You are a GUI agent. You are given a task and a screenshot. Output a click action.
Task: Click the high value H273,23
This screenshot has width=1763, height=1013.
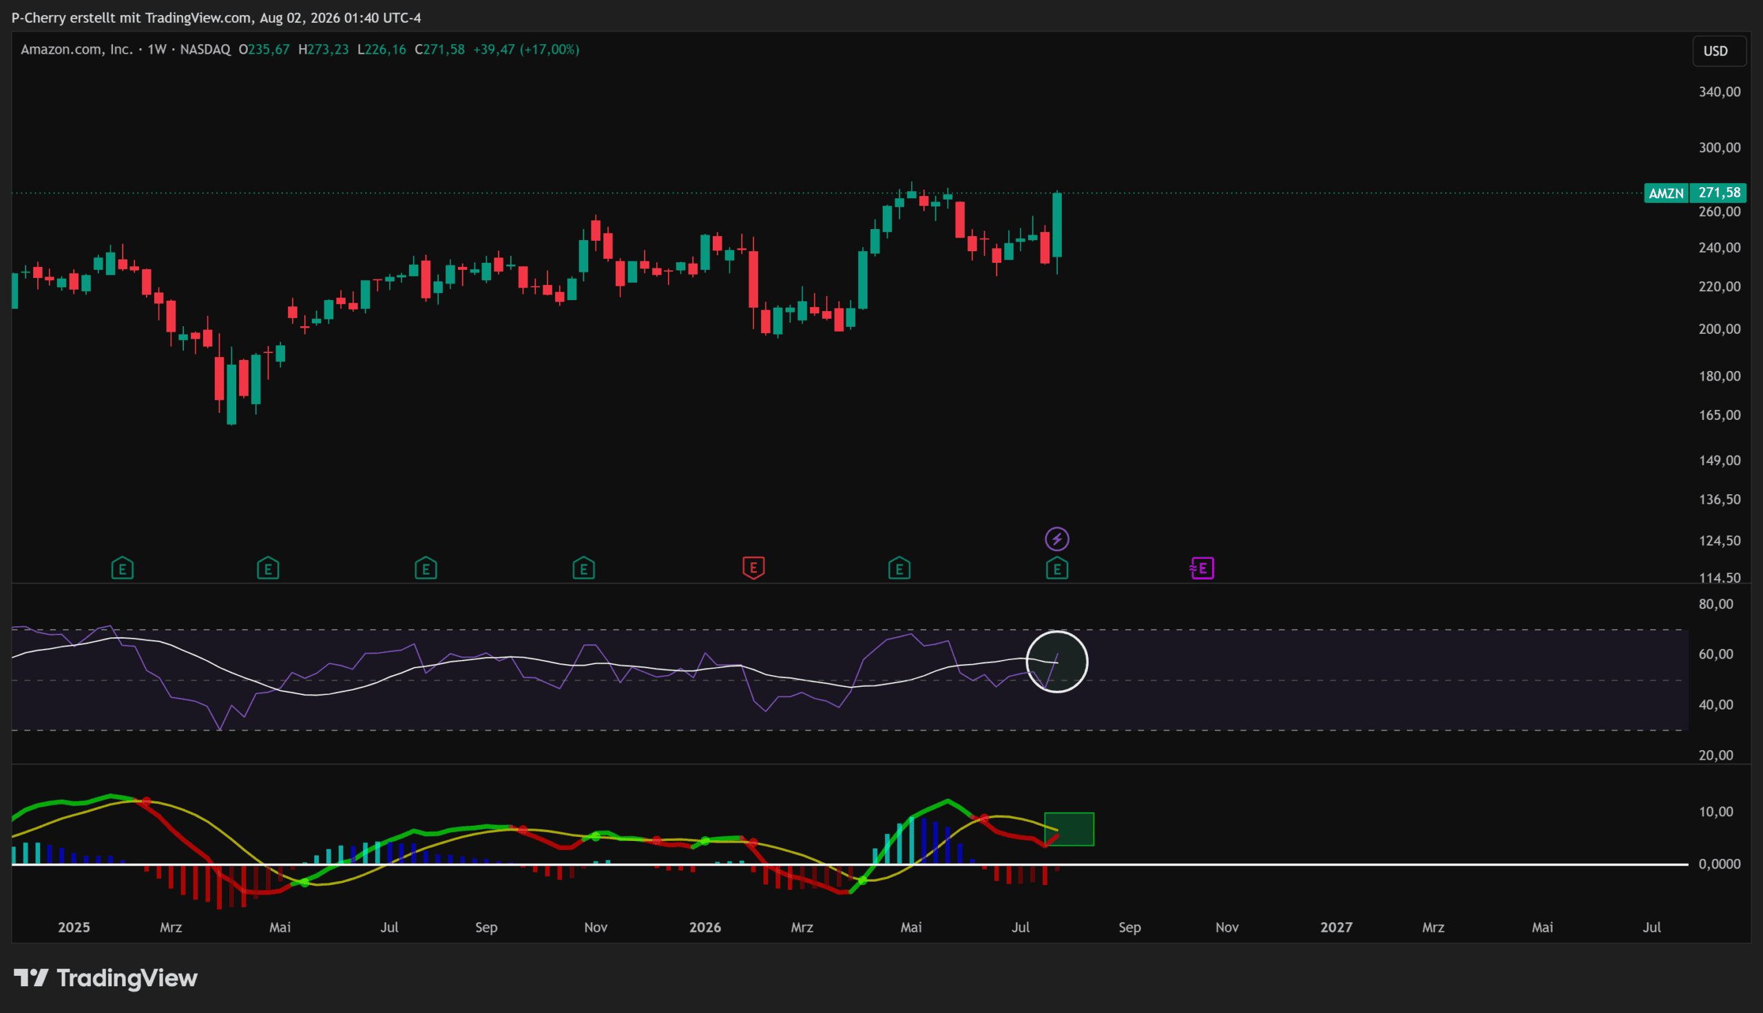(324, 50)
